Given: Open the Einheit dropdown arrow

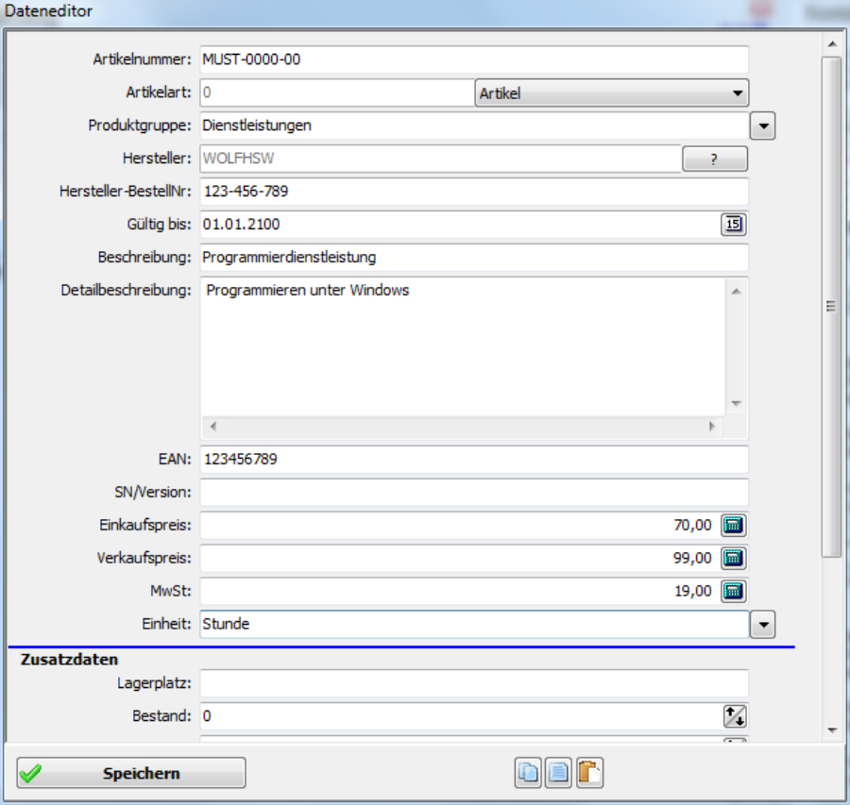Looking at the screenshot, I should [x=762, y=625].
